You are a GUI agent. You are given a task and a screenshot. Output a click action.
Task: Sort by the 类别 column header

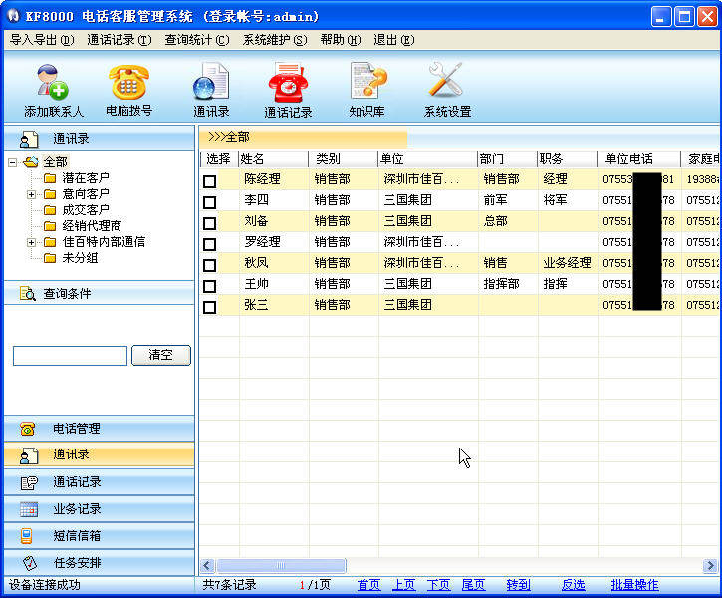(x=343, y=159)
